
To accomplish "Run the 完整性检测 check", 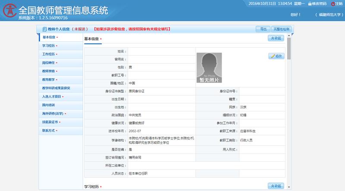I will 282,29.
